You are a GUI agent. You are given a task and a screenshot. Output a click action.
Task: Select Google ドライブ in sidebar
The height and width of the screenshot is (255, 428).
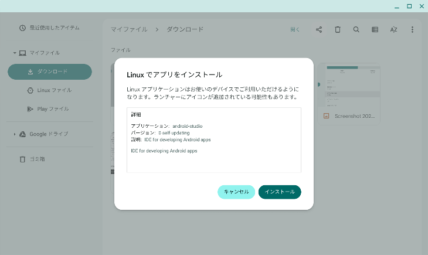pos(50,134)
